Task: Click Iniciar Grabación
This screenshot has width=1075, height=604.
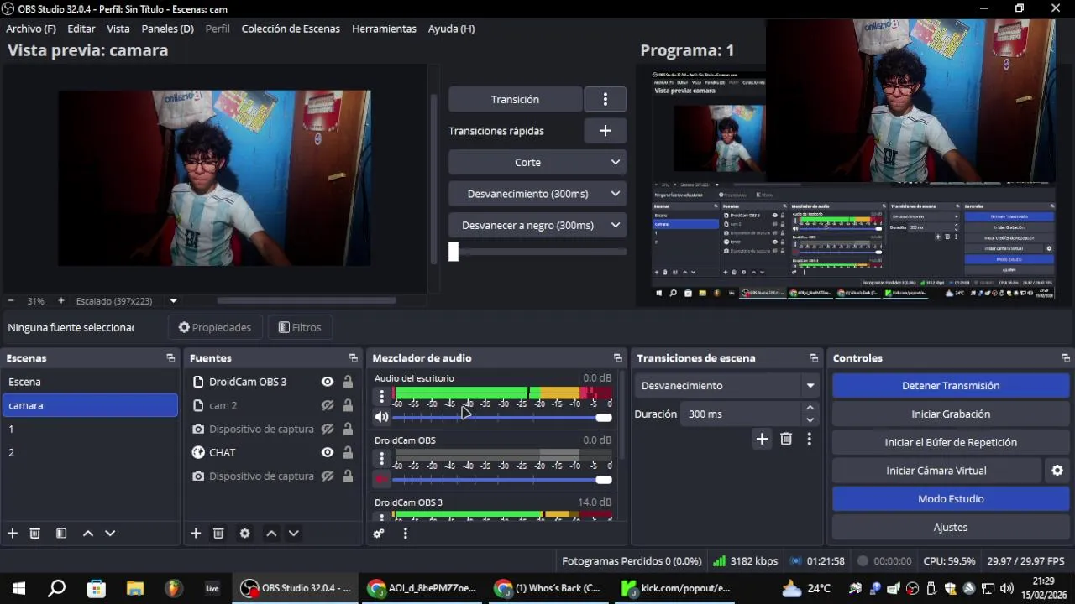Action: tap(951, 414)
